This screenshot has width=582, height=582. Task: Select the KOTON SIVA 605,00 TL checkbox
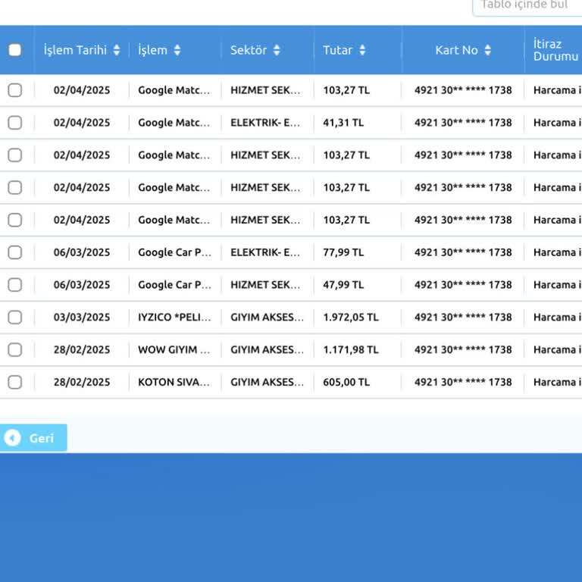click(15, 383)
